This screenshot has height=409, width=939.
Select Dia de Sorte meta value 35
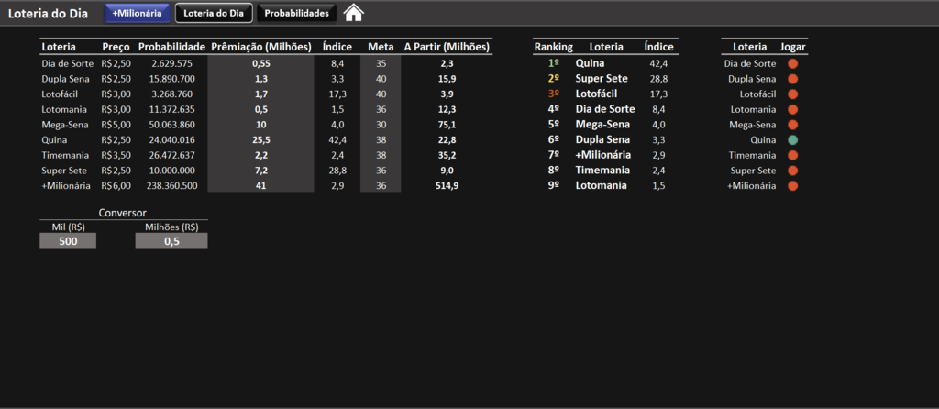[381, 63]
